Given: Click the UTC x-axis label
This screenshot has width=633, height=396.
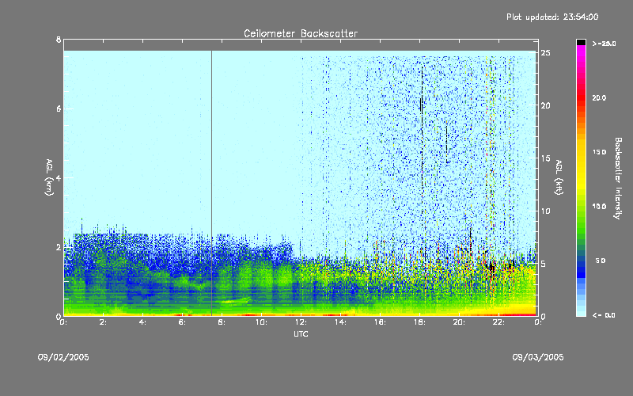Looking at the screenshot, I should [301, 333].
